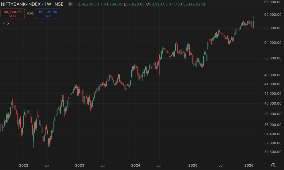Image resolution: width=284 pixels, height=170 pixels.
Task: Click the market status minus circle icon
Action: pos(71,4)
